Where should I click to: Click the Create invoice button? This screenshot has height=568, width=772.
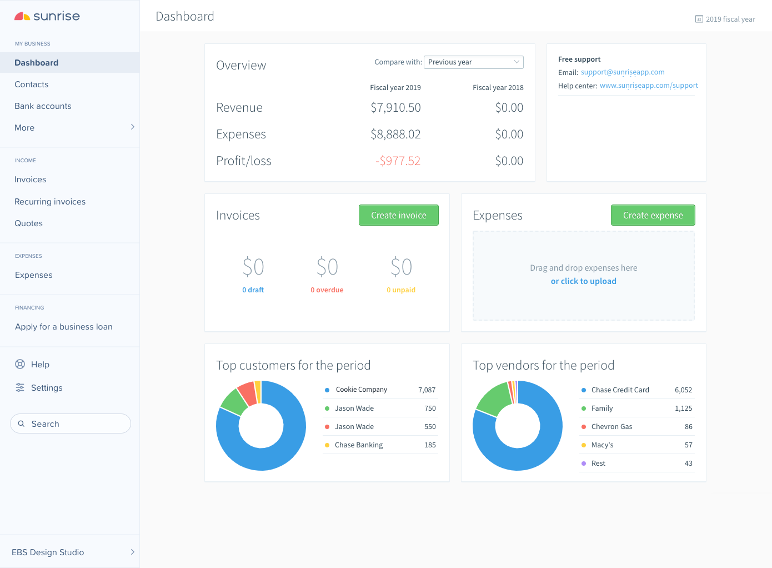click(x=398, y=215)
